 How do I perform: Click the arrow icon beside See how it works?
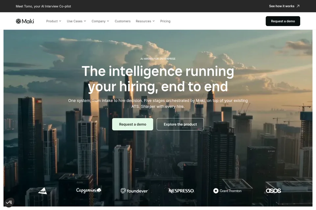298,6
